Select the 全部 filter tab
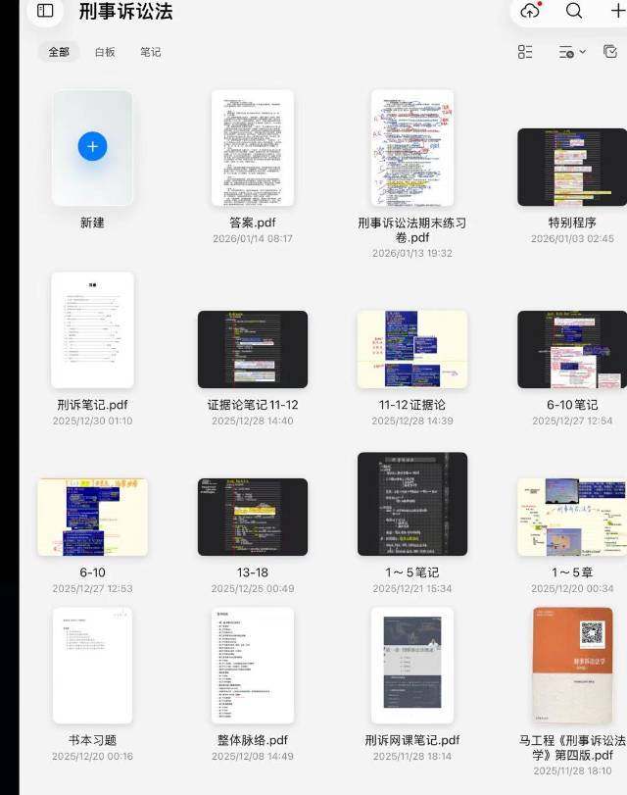This screenshot has height=795, width=627. [x=59, y=52]
